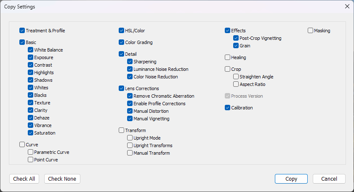Toggle Color Grading checkbox
Viewport: 354px width, 192px height.
pyautogui.click(x=121, y=42)
